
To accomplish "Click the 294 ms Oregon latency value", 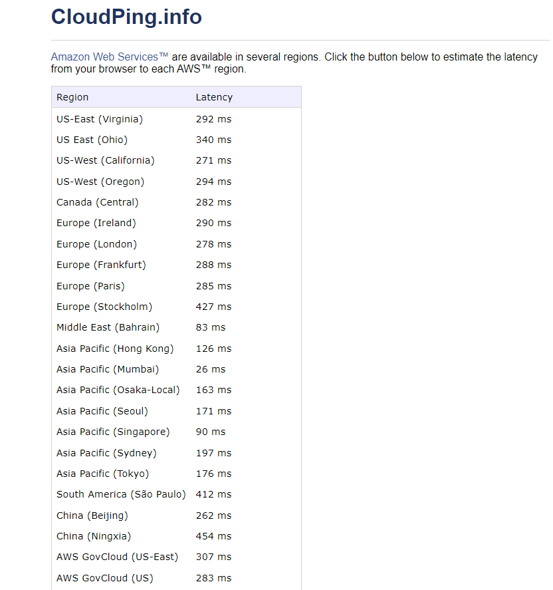I will (x=213, y=182).
